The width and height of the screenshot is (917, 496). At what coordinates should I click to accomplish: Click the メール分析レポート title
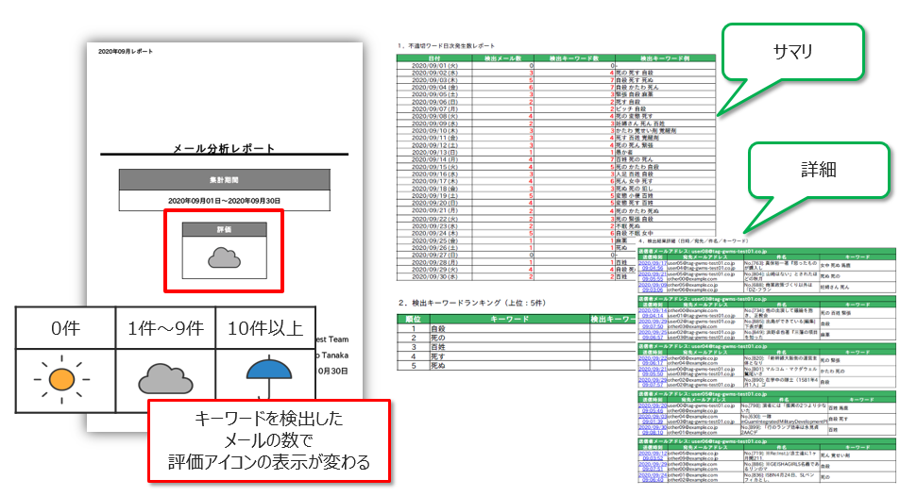pos(225,148)
